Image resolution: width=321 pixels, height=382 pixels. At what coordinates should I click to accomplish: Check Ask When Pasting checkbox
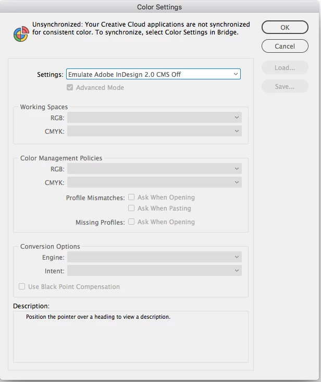[x=131, y=208]
